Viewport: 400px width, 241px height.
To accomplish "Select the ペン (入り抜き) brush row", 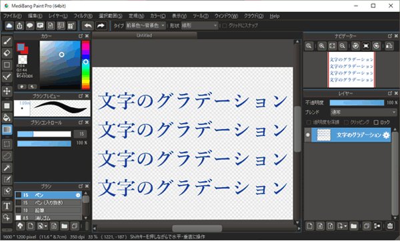I will click(x=48, y=203).
